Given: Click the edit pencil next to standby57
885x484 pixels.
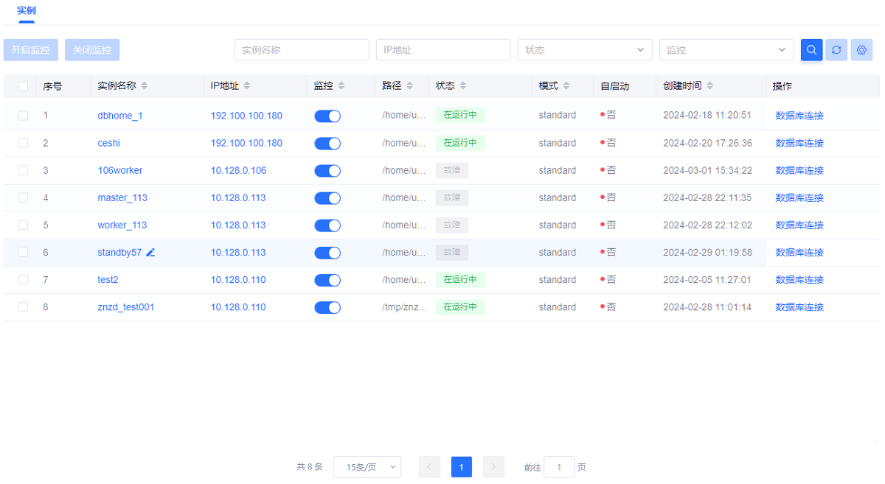Looking at the screenshot, I should click(150, 253).
